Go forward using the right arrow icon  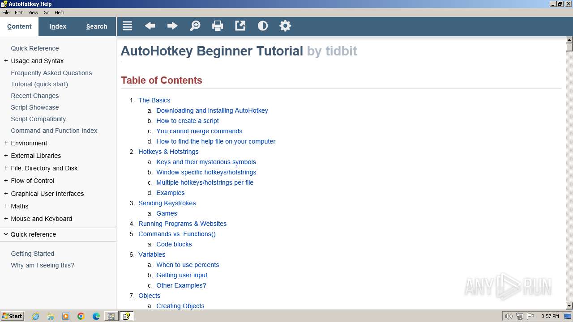coord(172,26)
